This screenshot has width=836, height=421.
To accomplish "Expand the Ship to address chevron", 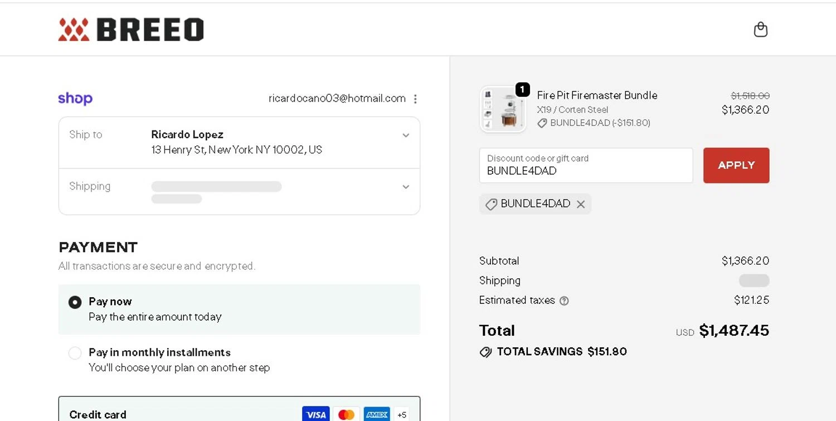I will click(406, 136).
